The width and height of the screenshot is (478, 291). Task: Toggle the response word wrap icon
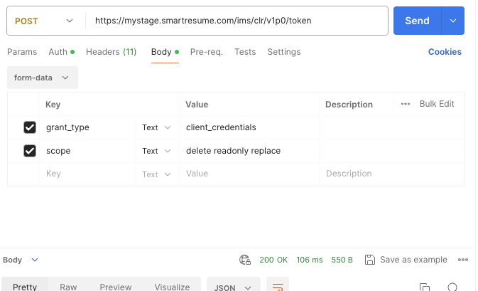(x=278, y=287)
